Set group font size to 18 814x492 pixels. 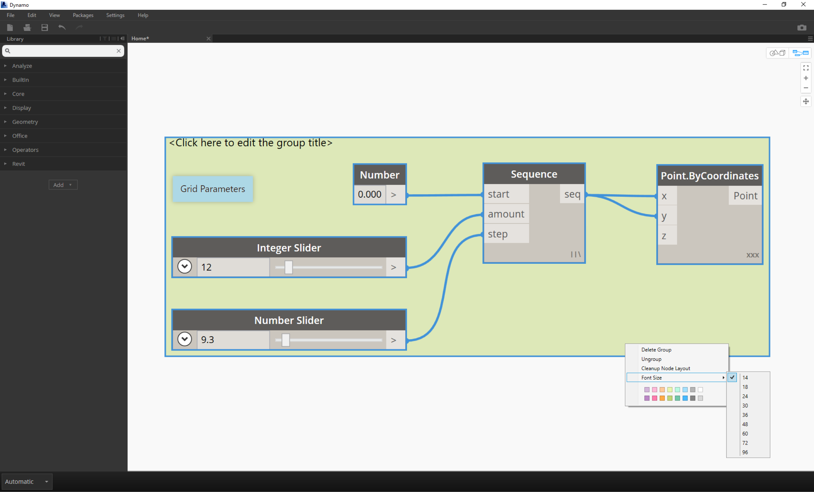tap(748, 387)
